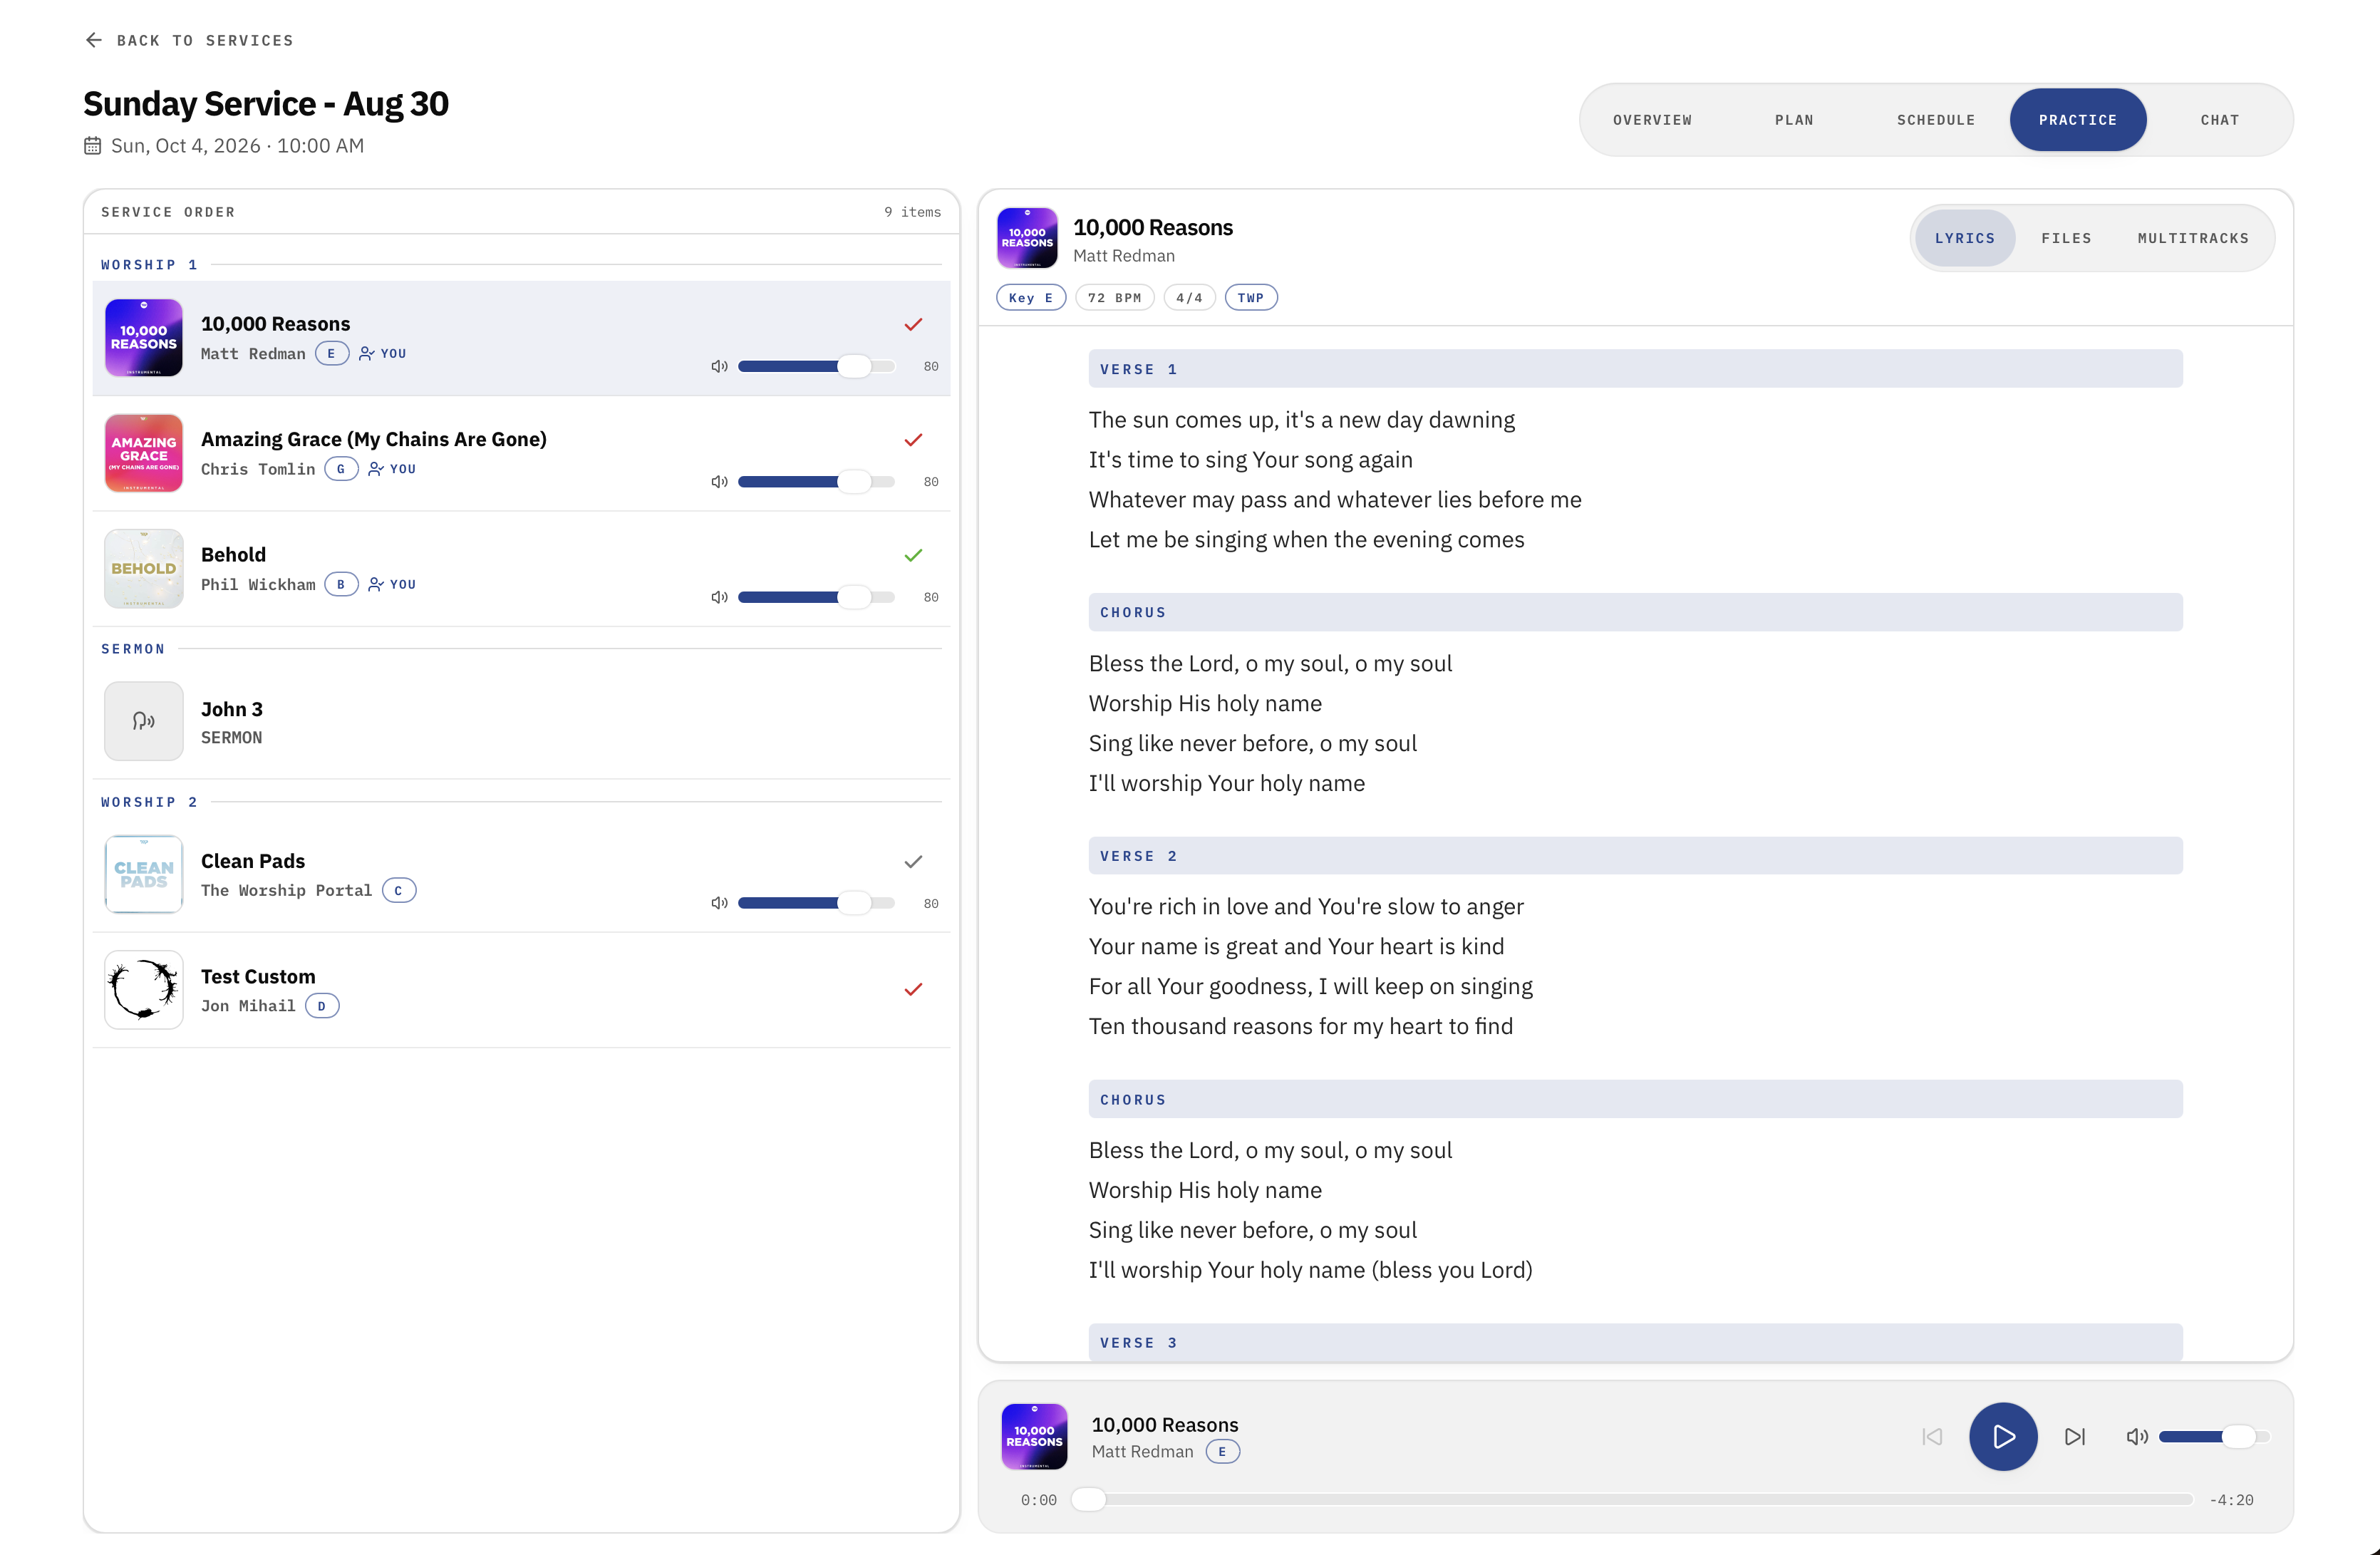The height and width of the screenshot is (1555, 2380).
Task: Click the person icon next to YOU on Amazing Grace
Action: tap(376, 469)
